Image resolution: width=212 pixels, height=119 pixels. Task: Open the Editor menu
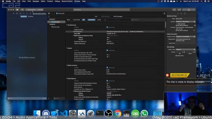(43, 1)
